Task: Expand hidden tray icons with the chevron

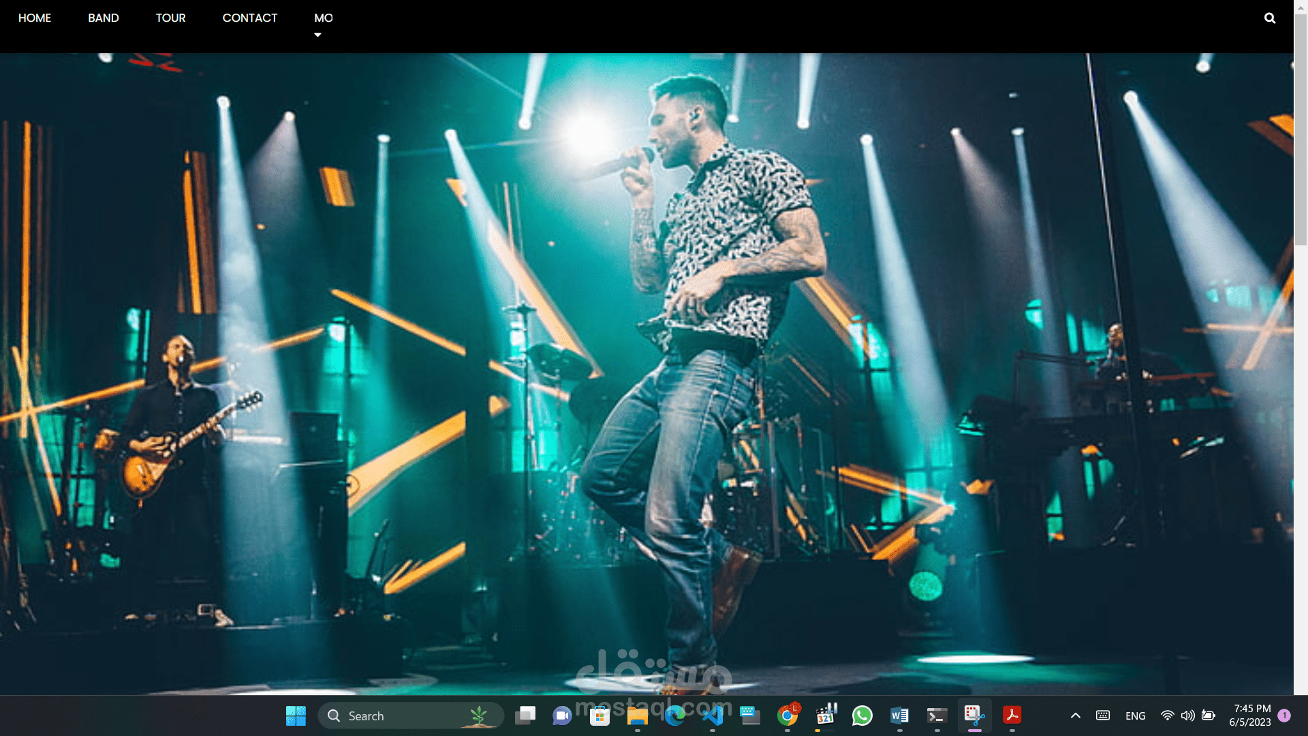Action: (x=1075, y=716)
